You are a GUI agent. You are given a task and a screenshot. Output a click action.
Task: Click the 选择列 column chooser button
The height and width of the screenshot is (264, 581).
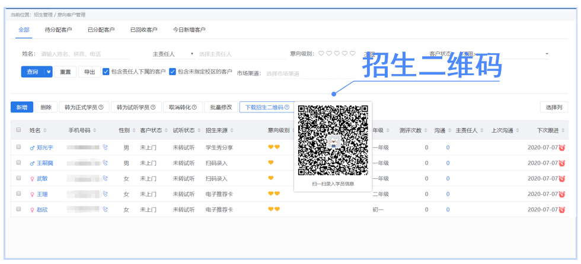point(554,107)
